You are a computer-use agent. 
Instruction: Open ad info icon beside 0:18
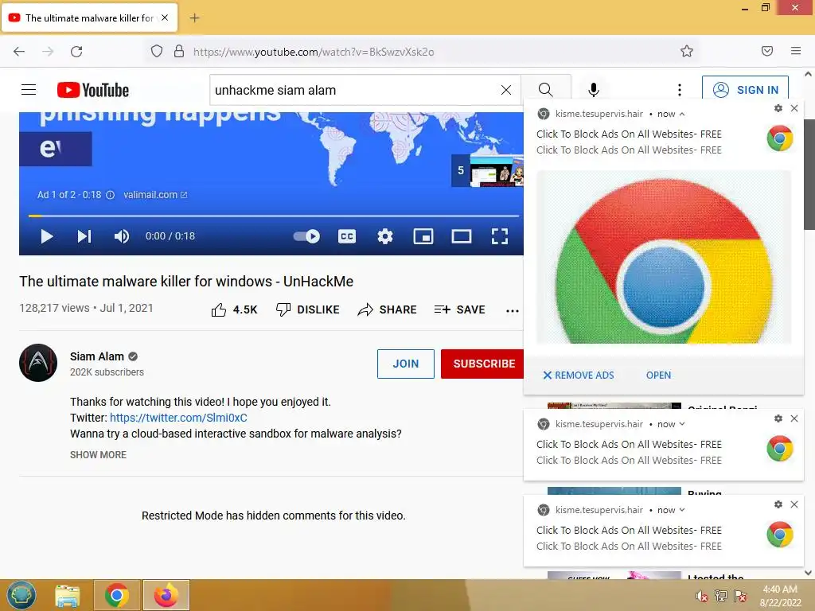click(110, 195)
